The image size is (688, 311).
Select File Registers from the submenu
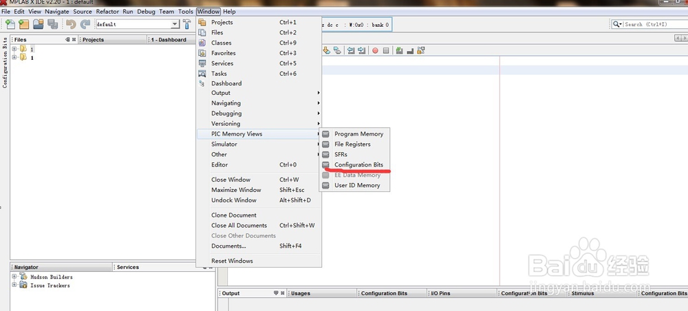coord(354,144)
